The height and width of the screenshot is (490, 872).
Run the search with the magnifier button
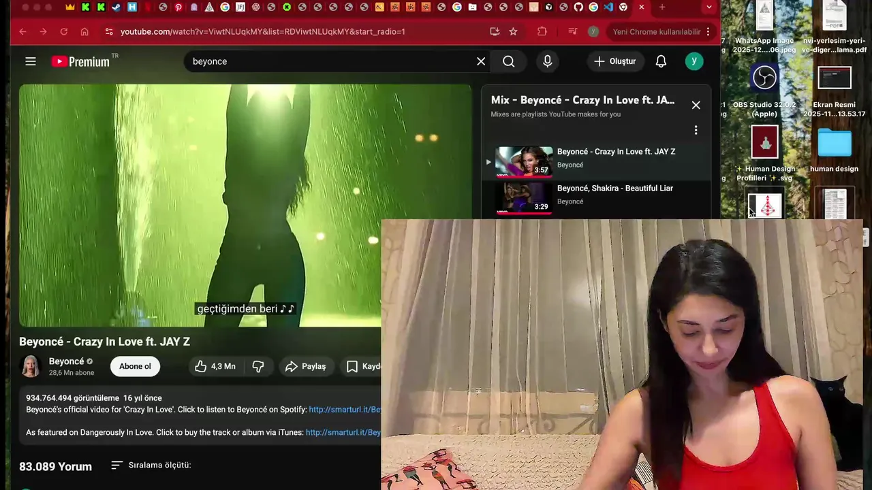509,61
